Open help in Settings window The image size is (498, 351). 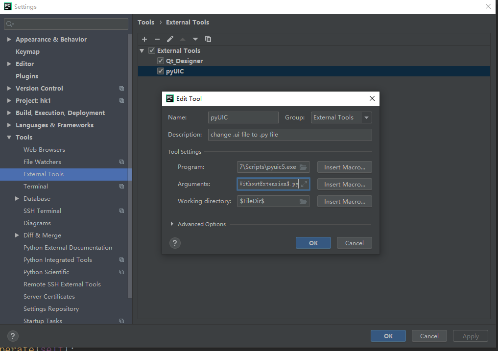13,336
